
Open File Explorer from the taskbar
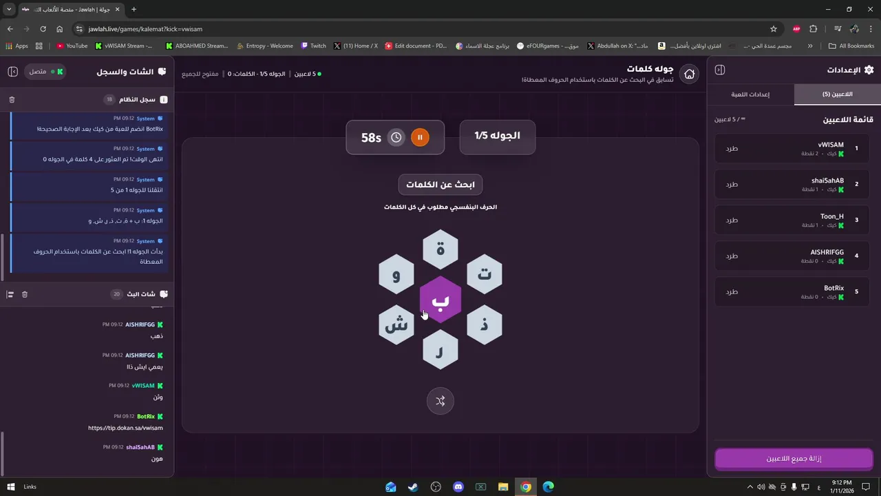point(503,487)
